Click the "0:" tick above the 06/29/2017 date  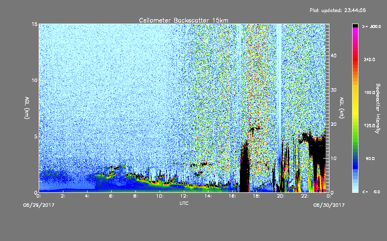39,196
